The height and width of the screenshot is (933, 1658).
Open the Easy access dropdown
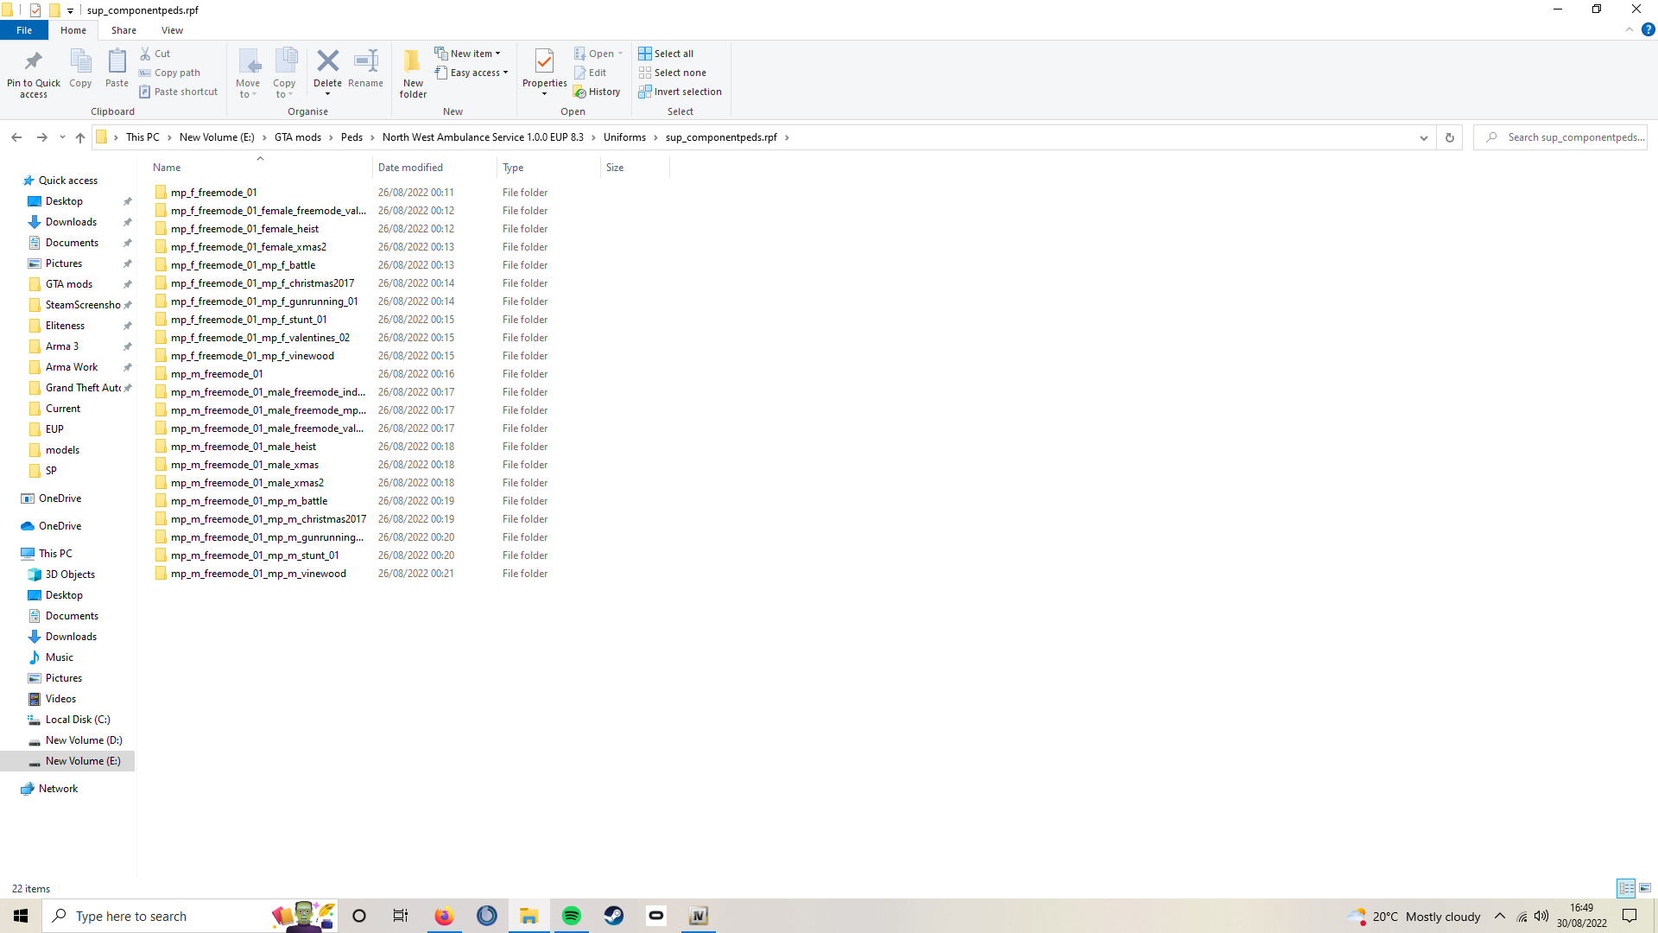pos(471,73)
